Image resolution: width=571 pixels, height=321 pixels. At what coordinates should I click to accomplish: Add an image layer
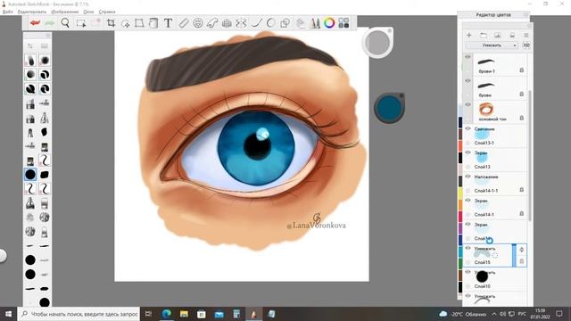[x=498, y=36]
